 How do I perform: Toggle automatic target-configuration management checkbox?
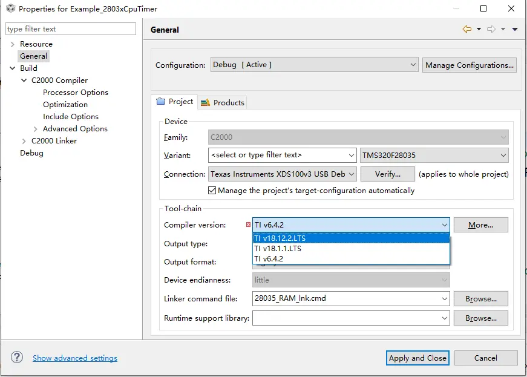pos(212,191)
